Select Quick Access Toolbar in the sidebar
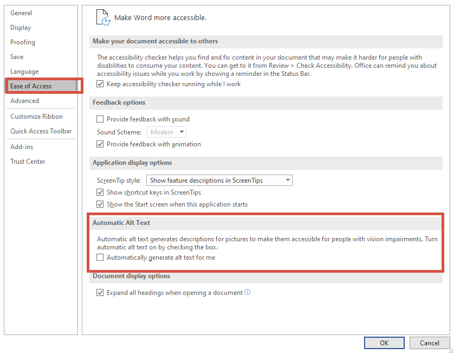 (41, 131)
